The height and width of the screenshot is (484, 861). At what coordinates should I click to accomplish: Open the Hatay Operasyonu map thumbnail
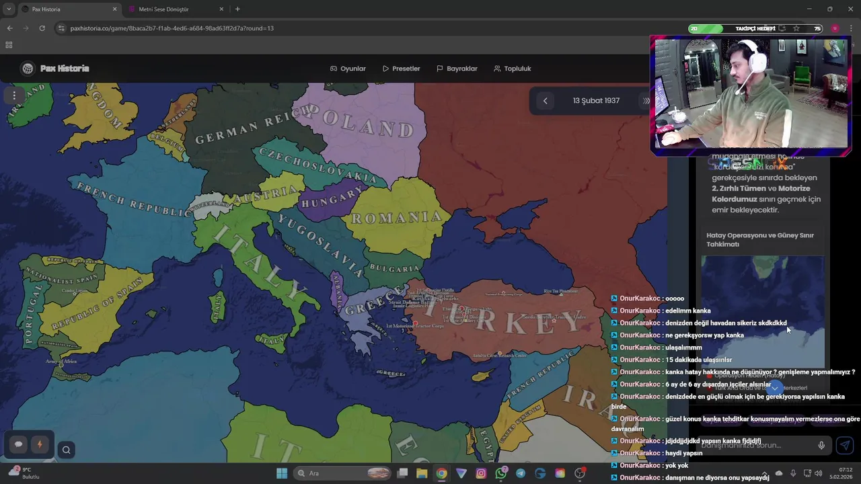click(x=763, y=311)
